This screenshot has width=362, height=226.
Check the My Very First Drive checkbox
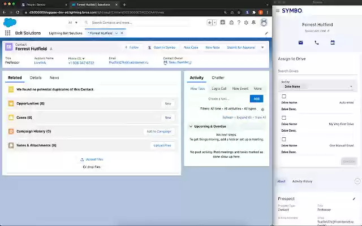click(284, 118)
